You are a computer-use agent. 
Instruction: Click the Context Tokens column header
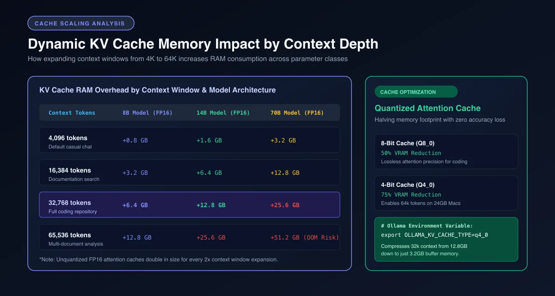[72, 112]
